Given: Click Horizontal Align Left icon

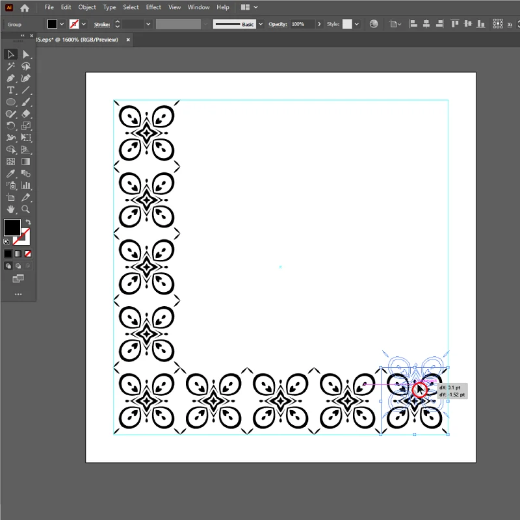Looking at the screenshot, I should click(x=413, y=24).
